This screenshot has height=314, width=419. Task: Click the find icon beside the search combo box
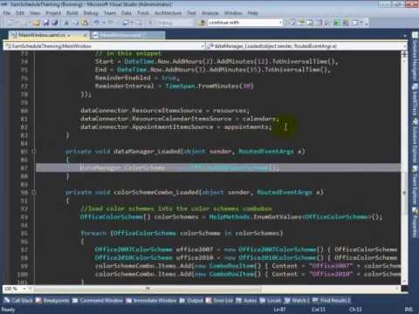point(202,23)
